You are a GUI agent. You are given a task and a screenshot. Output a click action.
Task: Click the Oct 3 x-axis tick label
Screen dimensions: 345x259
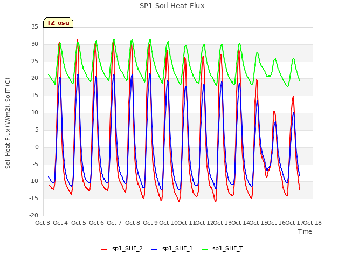(x=43, y=223)
